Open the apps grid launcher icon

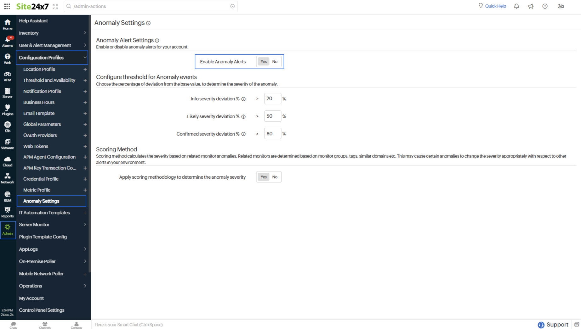pos(7,6)
